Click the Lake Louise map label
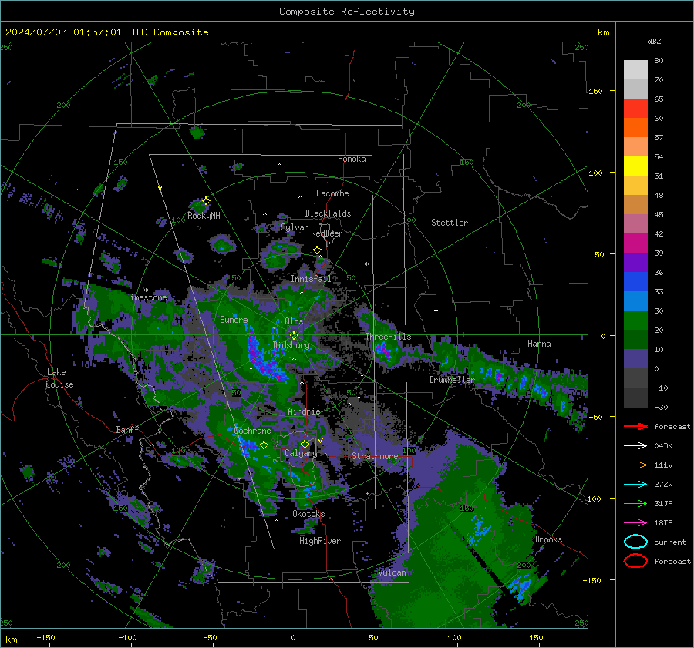Image resolution: width=694 pixels, height=648 pixels. coord(59,378)
